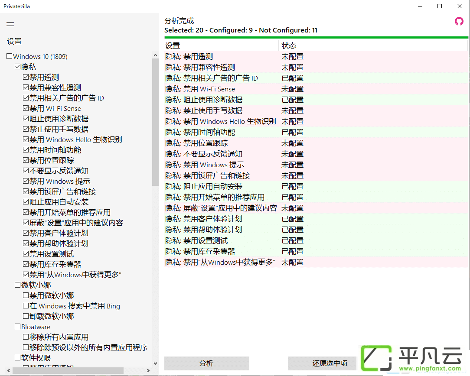The width and height of the screenshot is (470, 376).
Task: Check the Bloatware category checkbox
Action: pyautogui.click(x=17, y=327)
